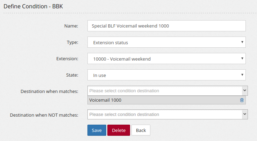
Task: Remove the Voicemail 1000 destination with trash icon
Action: [242, 100]
